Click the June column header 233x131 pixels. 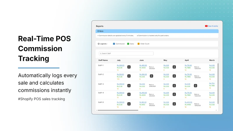142,60
